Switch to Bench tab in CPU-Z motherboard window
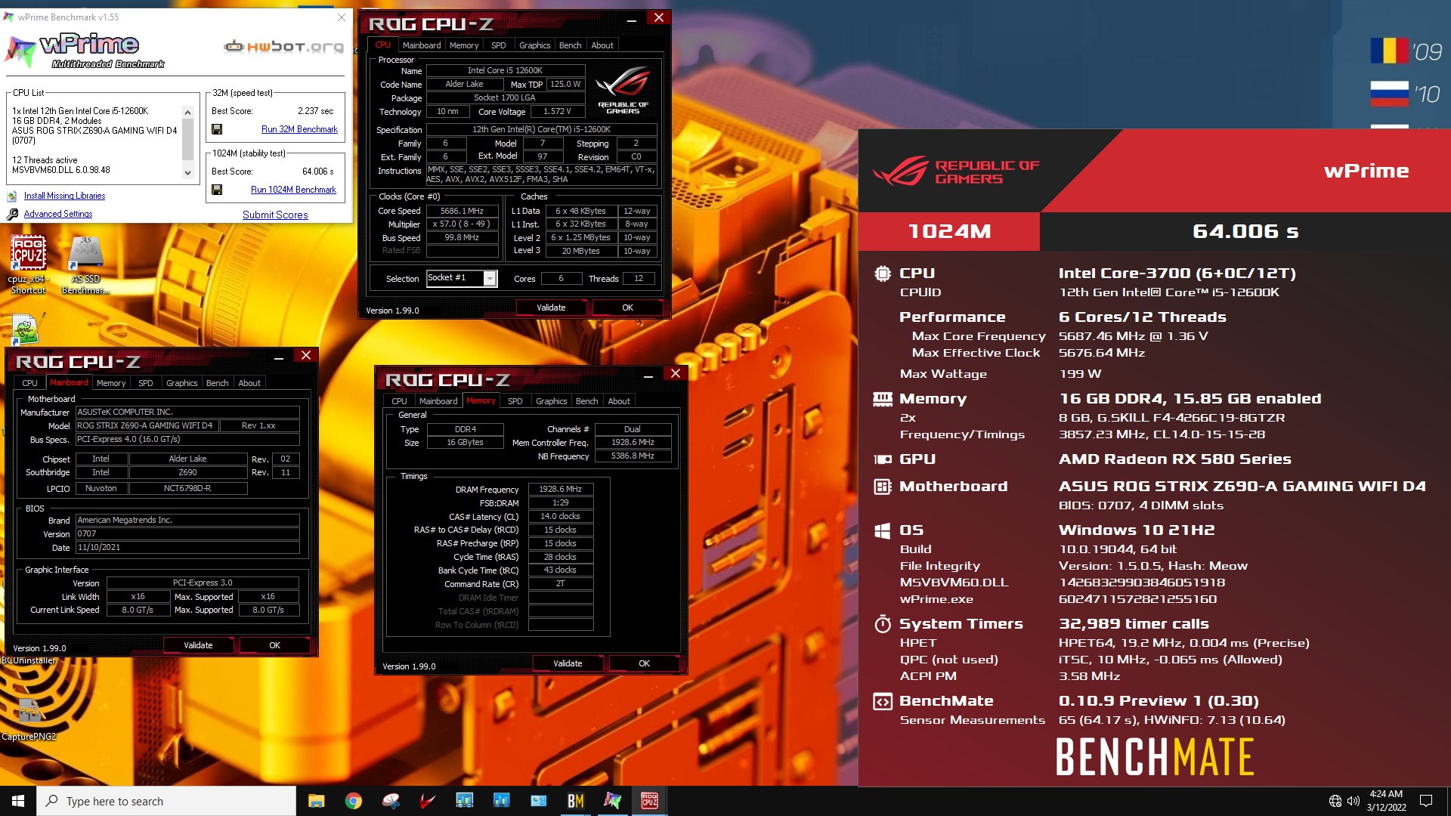 pos(217,383)
